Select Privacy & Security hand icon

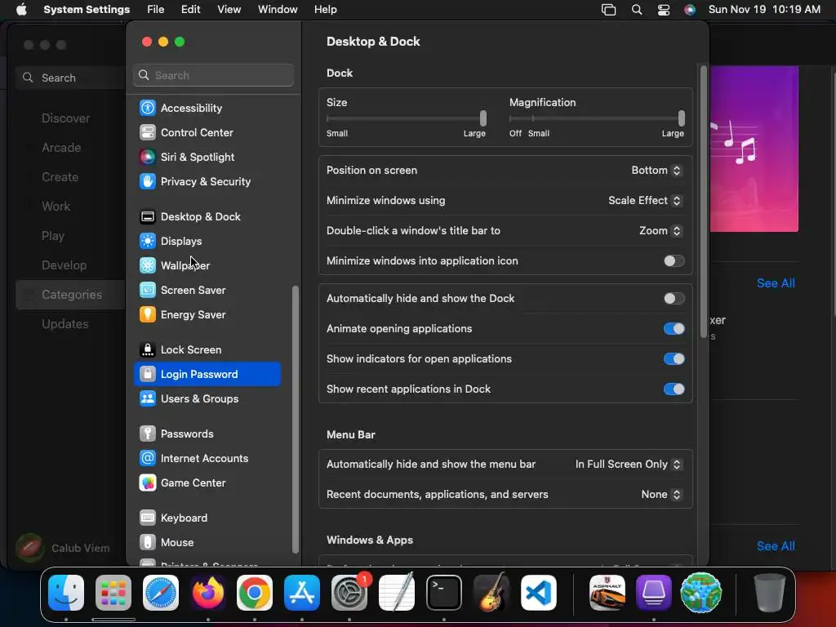point(148,181)
